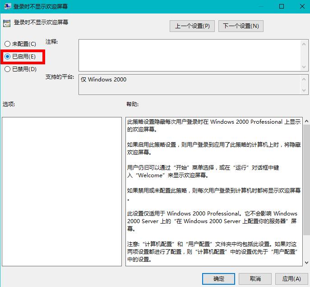Click the help panel scroll-up arrow
The width and height of the screenshot is (310, 287).
tap(306, 121)
